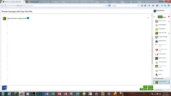Launch Internet Explorer from the taskbar
The width and height of the screenshot is (171, 96).
(9, 94)
